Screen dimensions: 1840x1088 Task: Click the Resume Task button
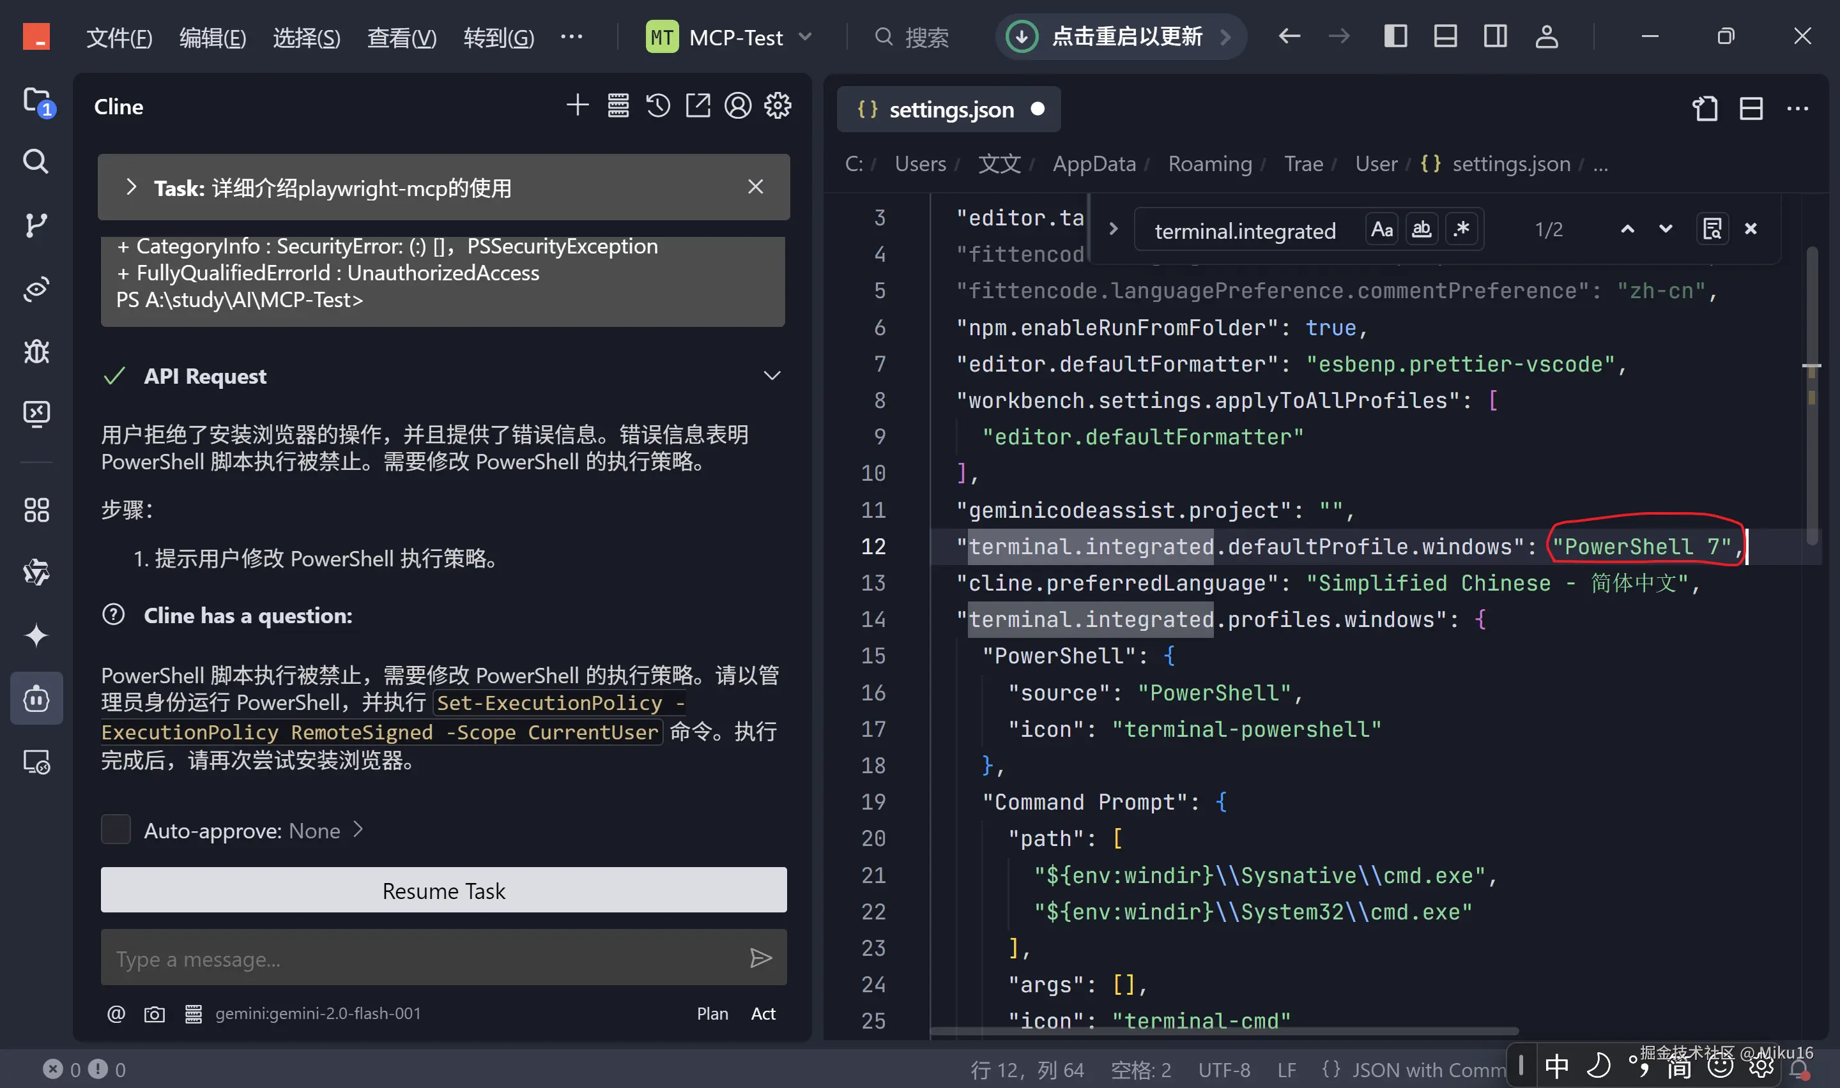[443, 890]
